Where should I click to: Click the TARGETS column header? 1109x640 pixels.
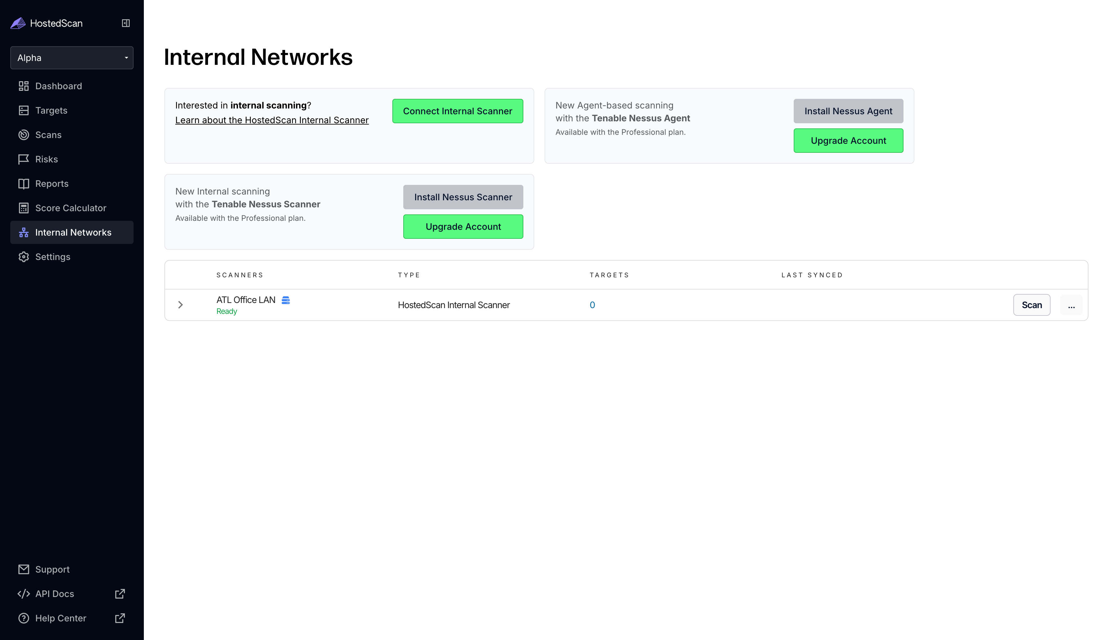609,275
